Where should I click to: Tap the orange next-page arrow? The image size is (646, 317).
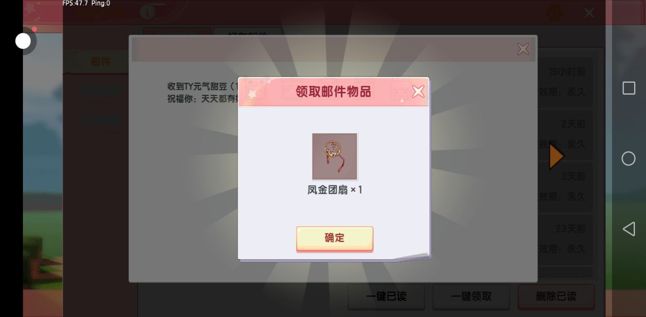point(556,157)
